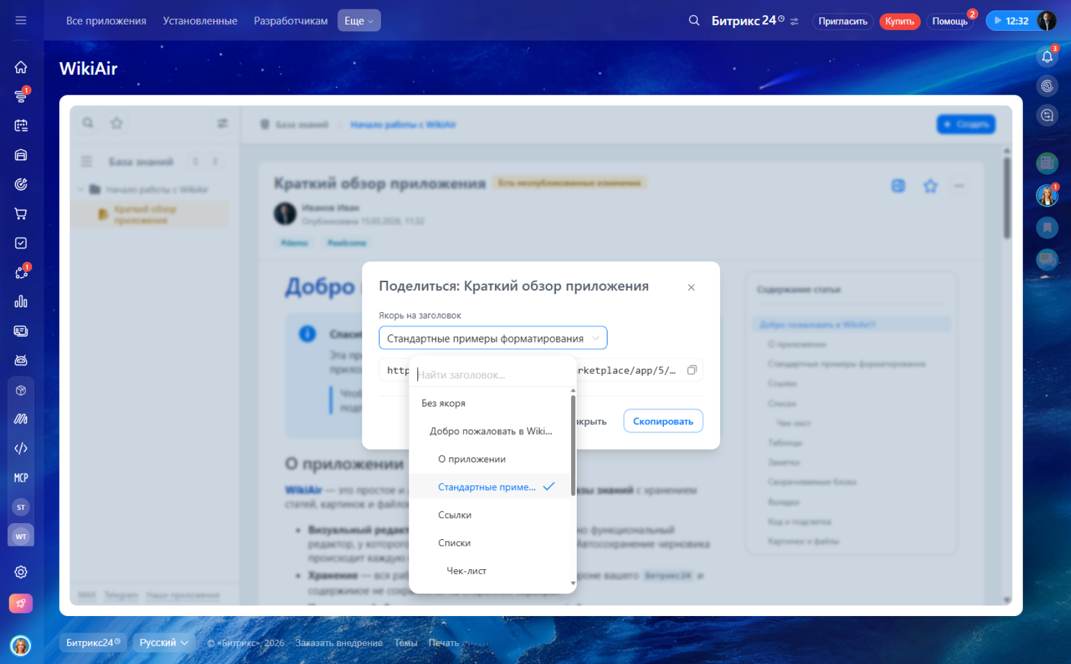Expand the 'Русский' language selector
The height and width of the screenshot is (664, 1071).
(164, 642)
